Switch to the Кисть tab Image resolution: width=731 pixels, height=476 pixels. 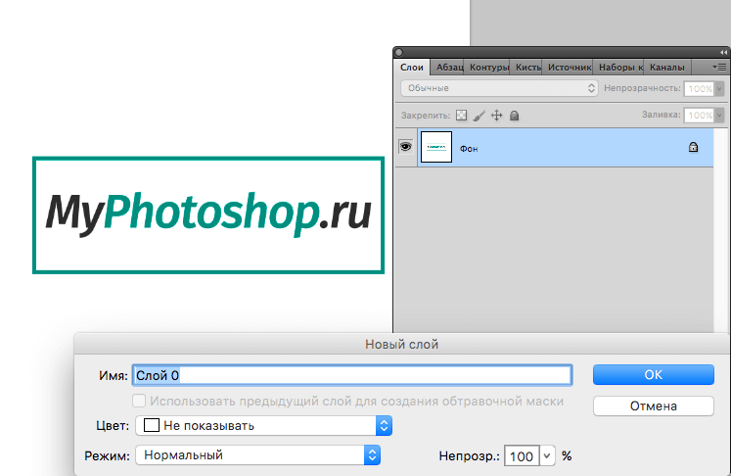tap(527, 68)
